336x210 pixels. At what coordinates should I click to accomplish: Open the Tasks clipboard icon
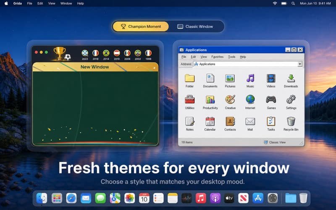pyautogui.click(x=271, y=124)
